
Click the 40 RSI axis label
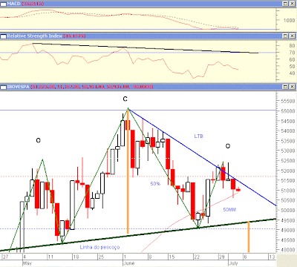(x=292, y=73)
